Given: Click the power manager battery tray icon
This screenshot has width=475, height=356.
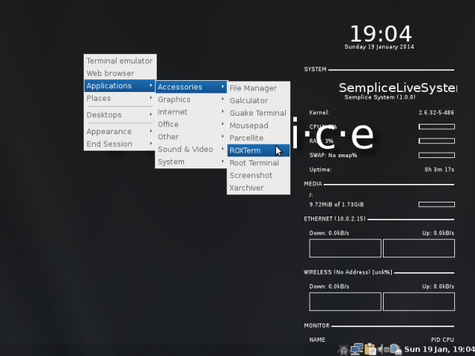Looking at the screenshot, I should pyautogui.click(x=396, y=349).
